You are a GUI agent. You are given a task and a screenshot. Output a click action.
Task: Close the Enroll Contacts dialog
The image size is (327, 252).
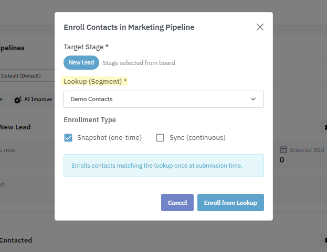pos(260,27)
